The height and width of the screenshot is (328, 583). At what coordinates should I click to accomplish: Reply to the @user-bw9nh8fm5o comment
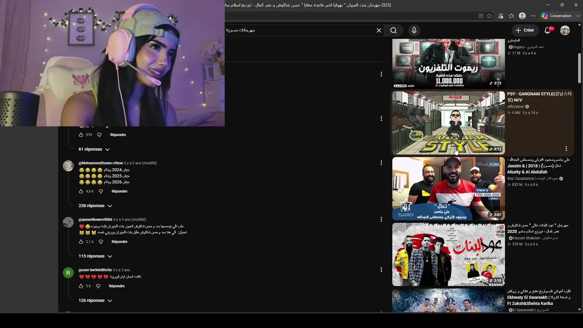pyautogui.click(x=117, y=286)
